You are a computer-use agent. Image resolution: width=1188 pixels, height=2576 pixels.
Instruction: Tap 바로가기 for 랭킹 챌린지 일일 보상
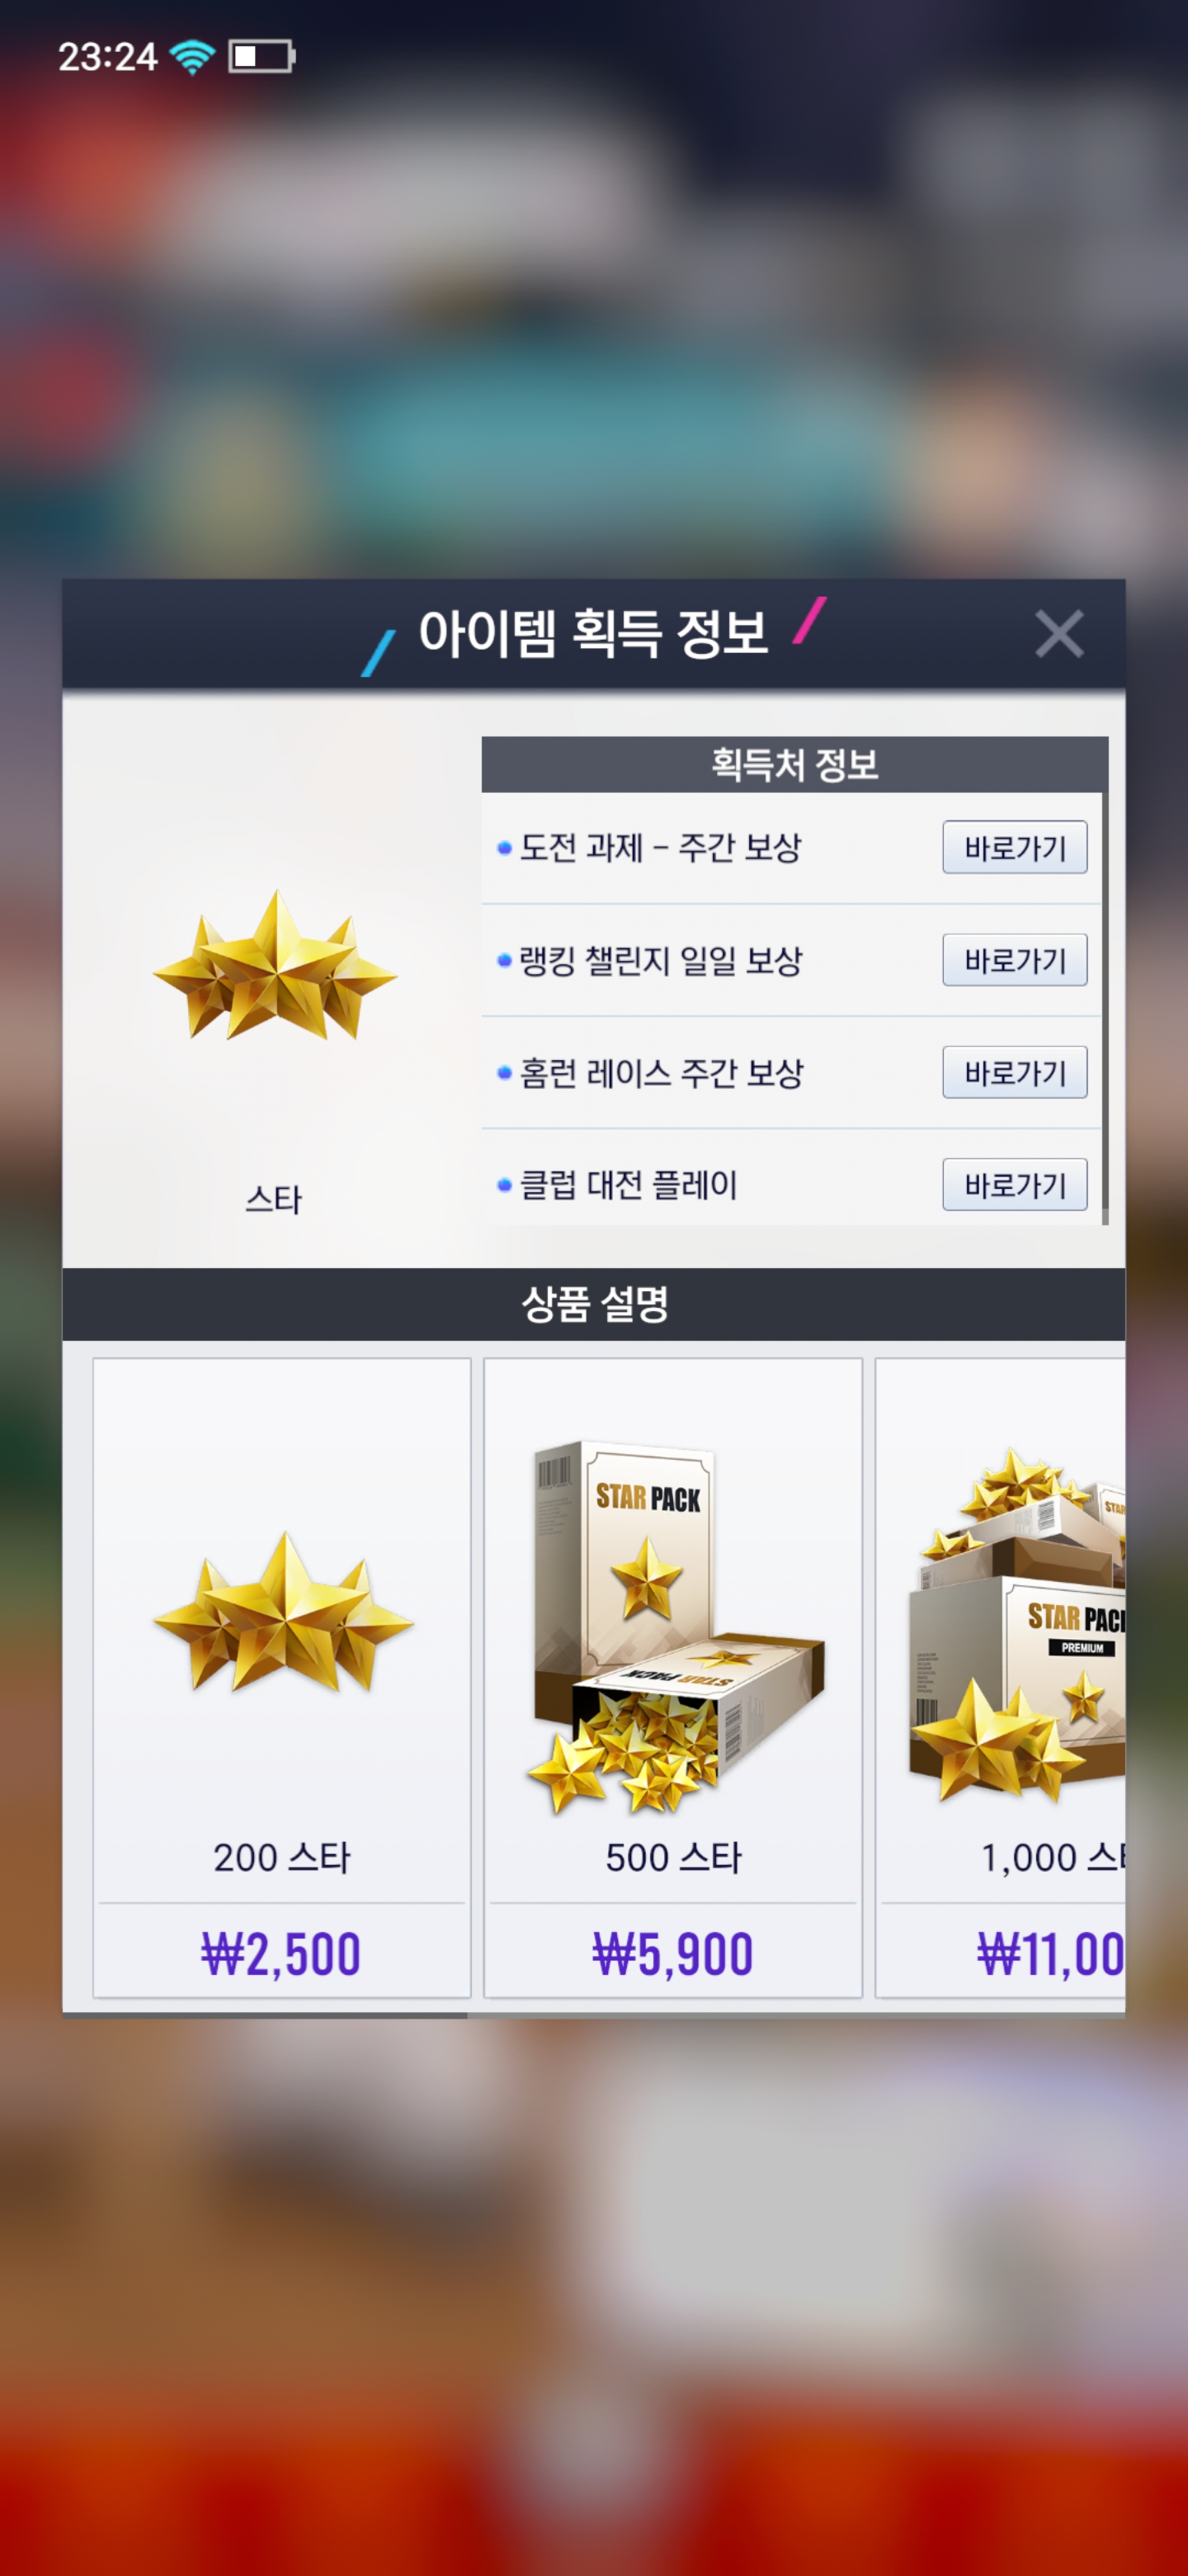pyautogui.click(x=1014, y=960)
